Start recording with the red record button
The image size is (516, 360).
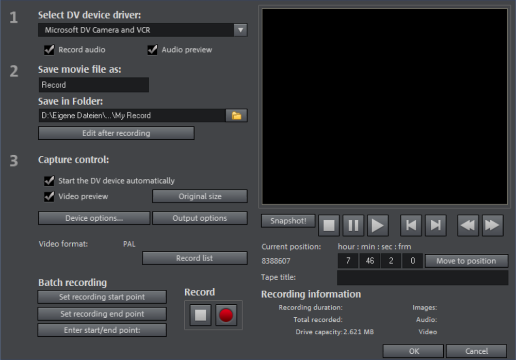[226, 315]
